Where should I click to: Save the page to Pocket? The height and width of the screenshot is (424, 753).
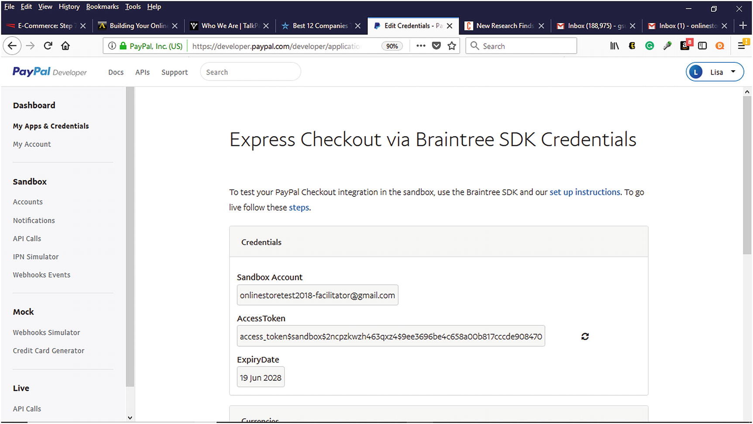click(436, 46)
